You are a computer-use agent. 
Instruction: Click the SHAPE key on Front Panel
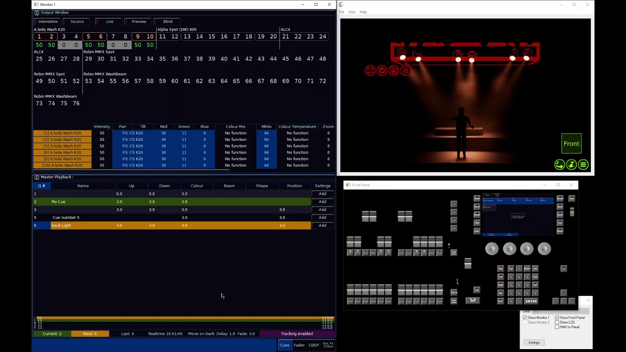pyautogui.click(x=560, y=215)
